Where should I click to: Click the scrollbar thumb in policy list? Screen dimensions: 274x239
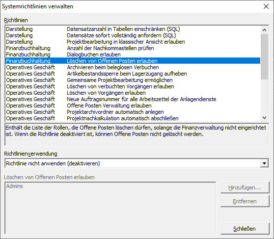(264, 56)
